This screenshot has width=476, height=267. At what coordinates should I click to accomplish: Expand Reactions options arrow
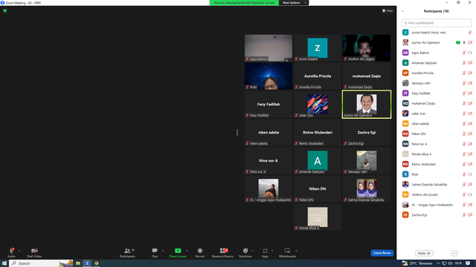[252, 251]
